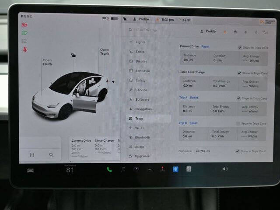Tap the lock icon in the status bar

click(x=125, y=18)
